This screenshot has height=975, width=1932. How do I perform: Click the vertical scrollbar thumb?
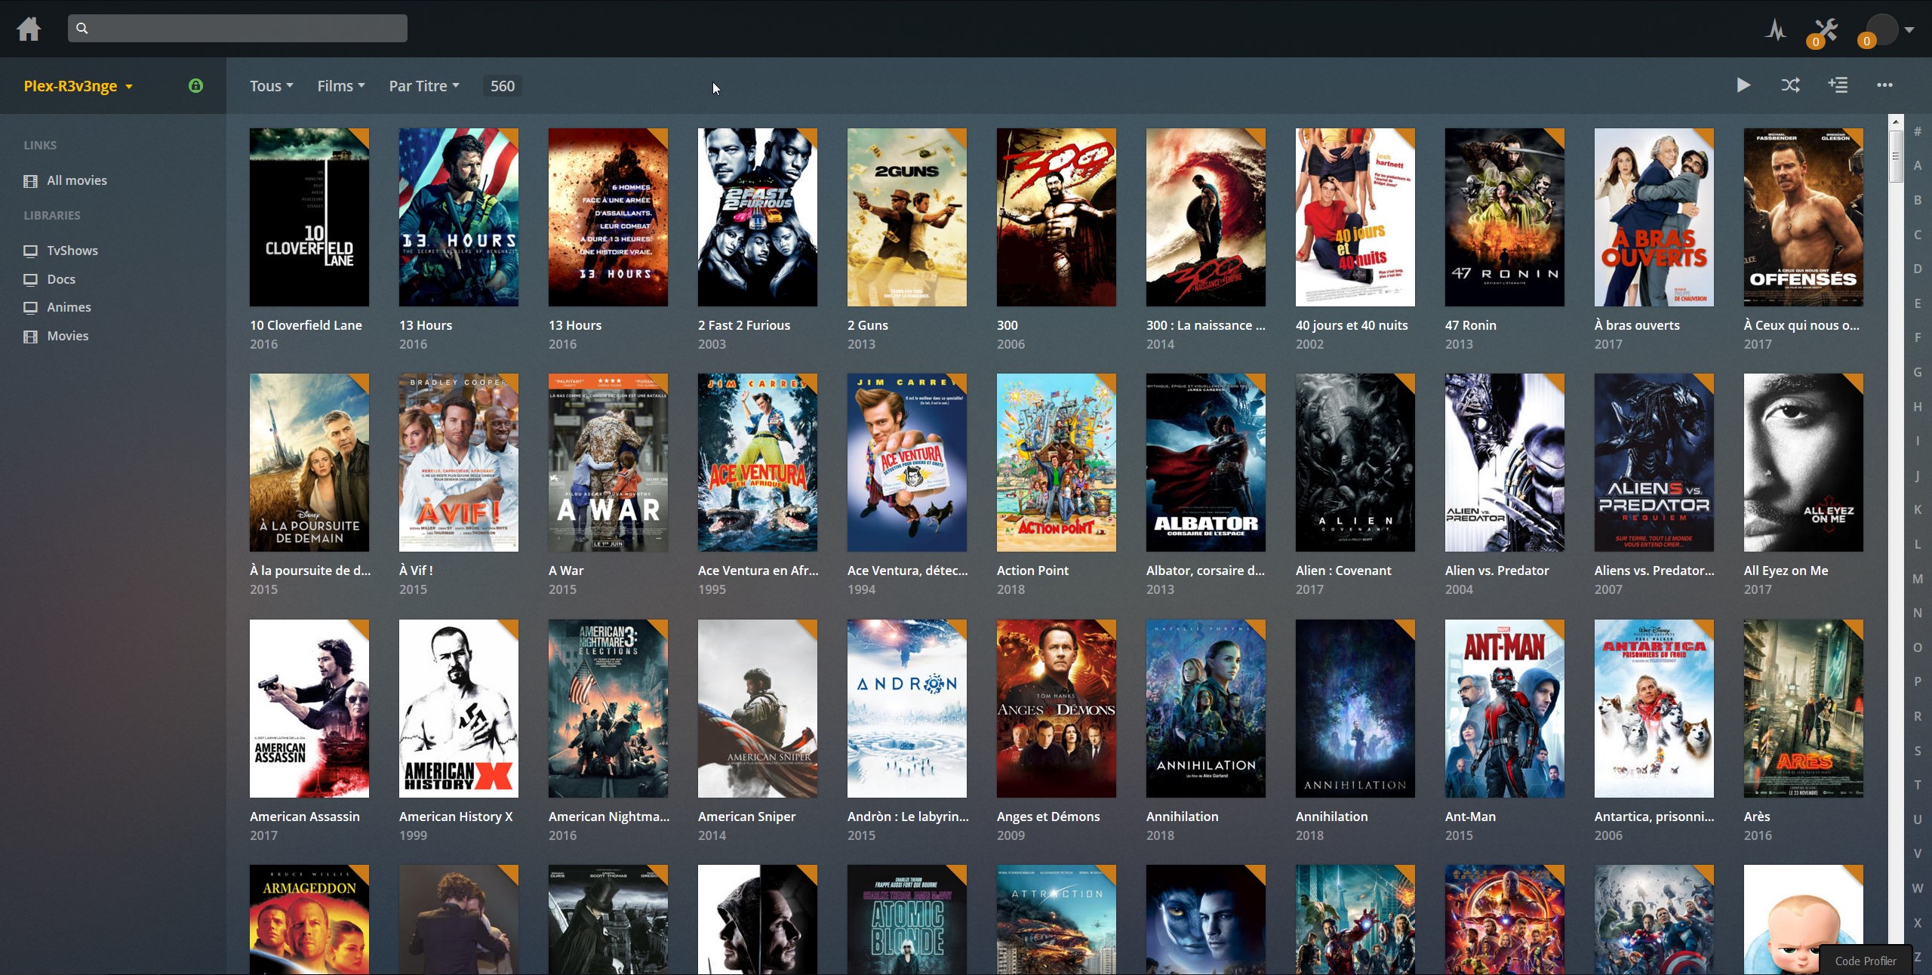click(x=1895, y=155)
